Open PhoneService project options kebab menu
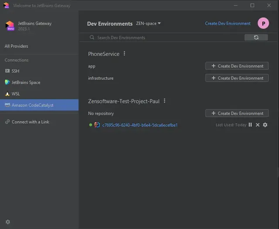The height and width of the screenshot is (229, 279). 124,53
